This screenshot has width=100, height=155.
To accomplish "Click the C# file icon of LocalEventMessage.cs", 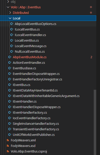I will coord(12,46).
